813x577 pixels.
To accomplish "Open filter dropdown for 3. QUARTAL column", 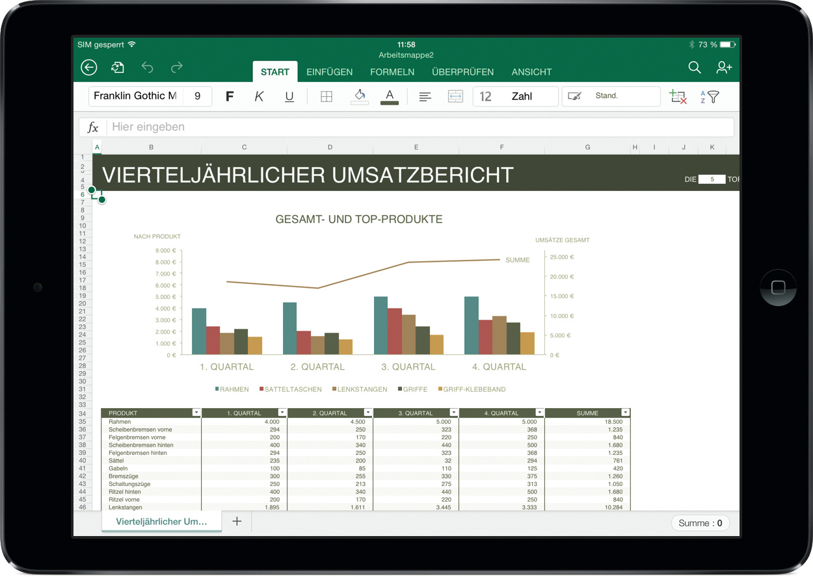I will tap(453, 413).
